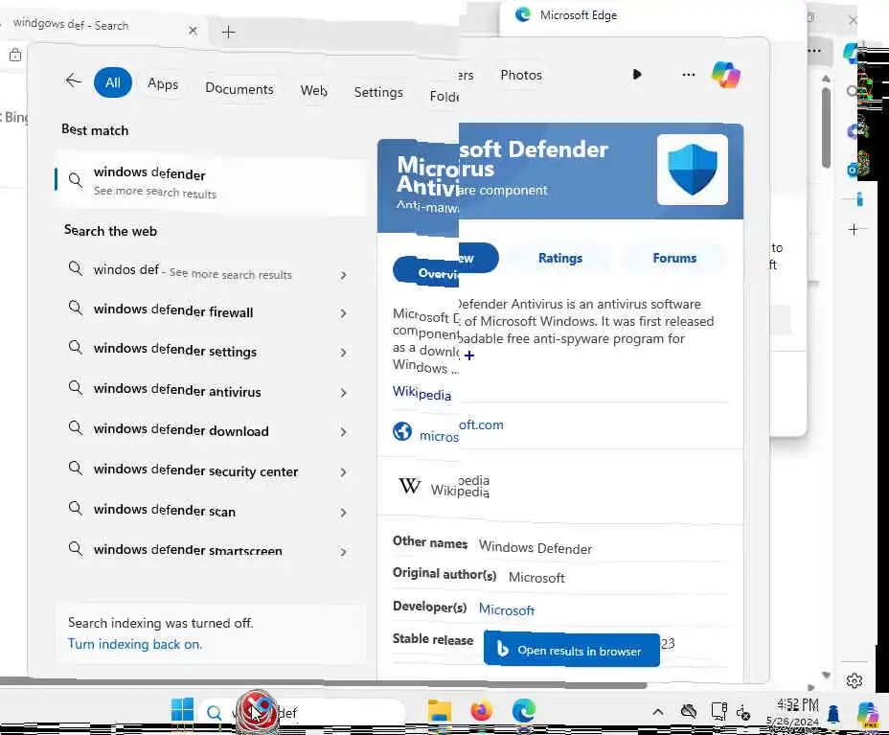Expand windos def search results arrow
The image size is (889, 735).
click(x=343, y=275)
